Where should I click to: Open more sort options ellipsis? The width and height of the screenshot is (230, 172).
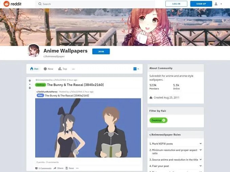(73, 69)
